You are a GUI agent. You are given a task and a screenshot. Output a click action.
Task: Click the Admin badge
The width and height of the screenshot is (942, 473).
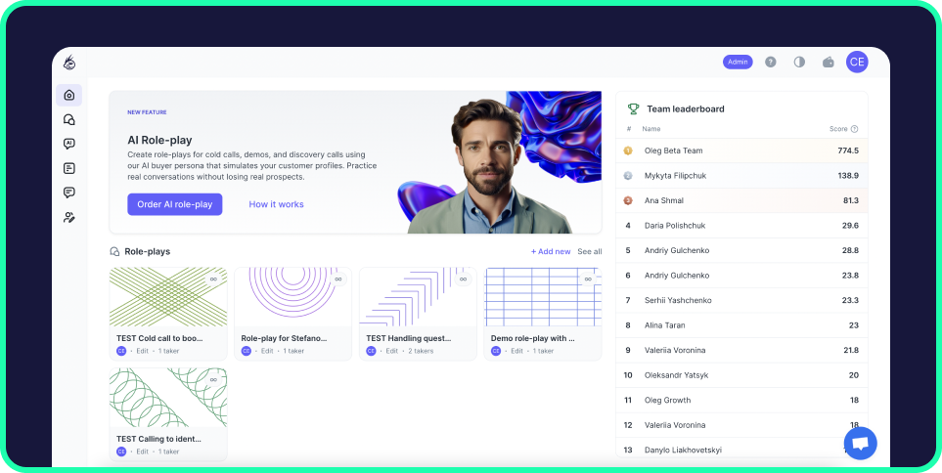pyautogui.click(x=738, y=62)
